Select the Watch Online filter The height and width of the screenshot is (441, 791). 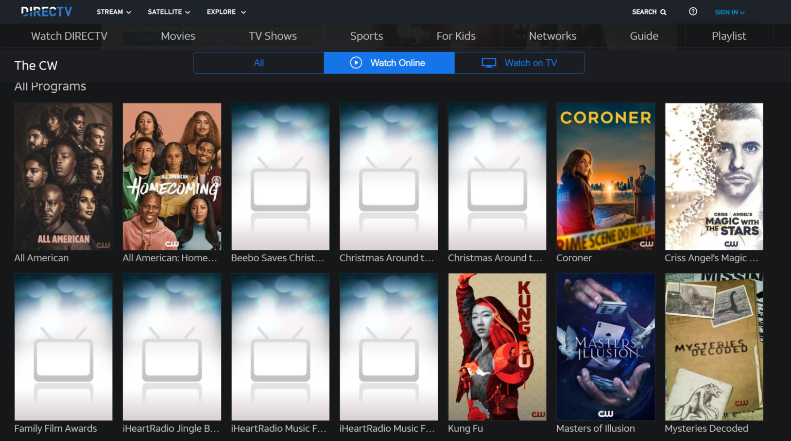[x=389, y=63]
